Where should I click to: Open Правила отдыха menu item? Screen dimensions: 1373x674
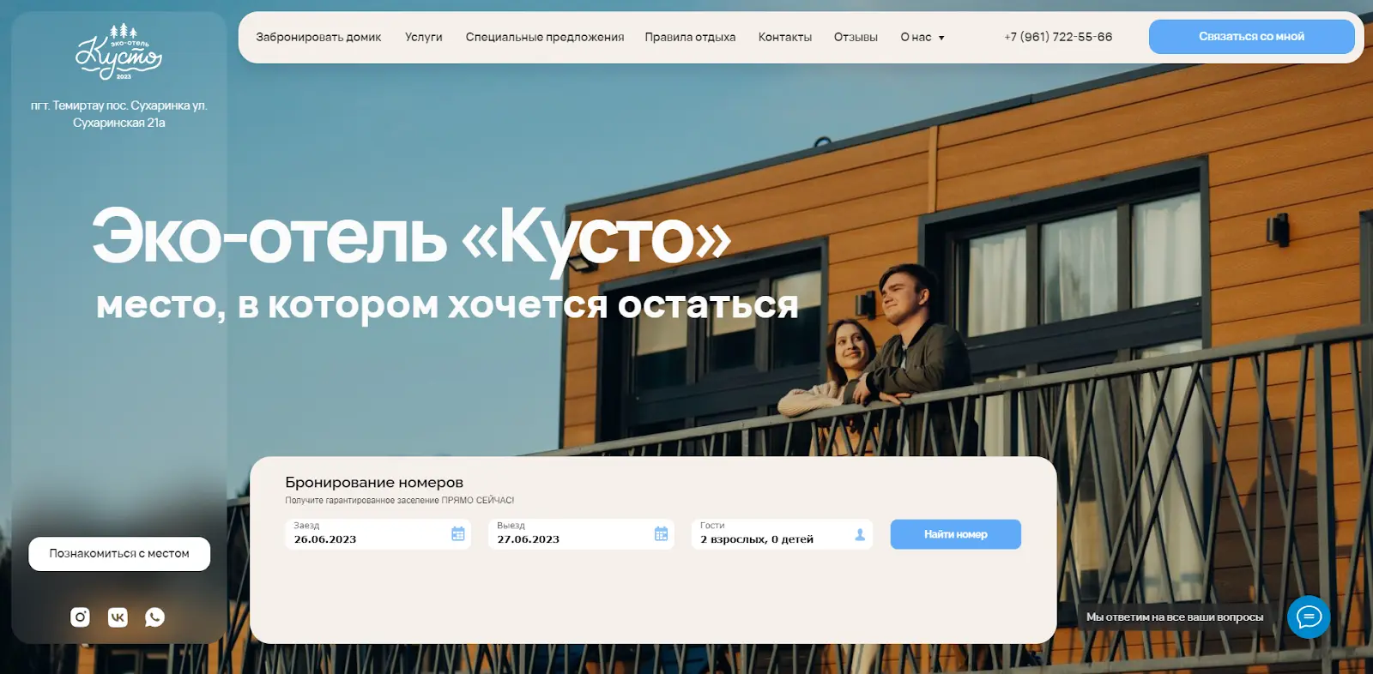click(x=690, y=37)
